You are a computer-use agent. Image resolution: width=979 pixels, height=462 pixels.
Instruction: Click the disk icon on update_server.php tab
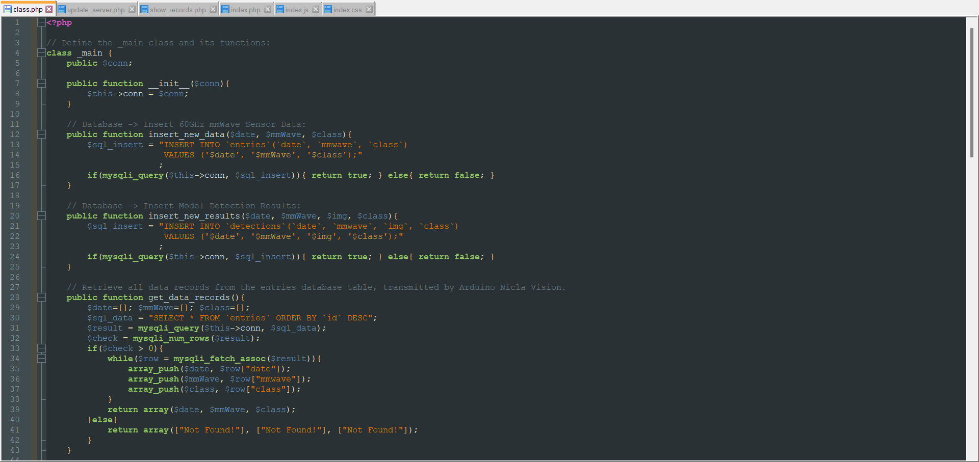click(61, 9)
